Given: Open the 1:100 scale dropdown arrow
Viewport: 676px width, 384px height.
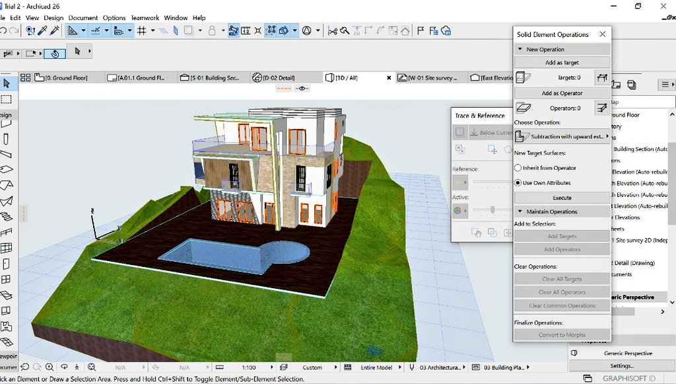Looking at the screenshot, I should click(271, 367).
